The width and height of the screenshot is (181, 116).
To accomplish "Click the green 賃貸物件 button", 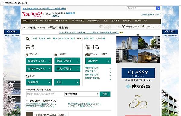I will tap(98, 61).
